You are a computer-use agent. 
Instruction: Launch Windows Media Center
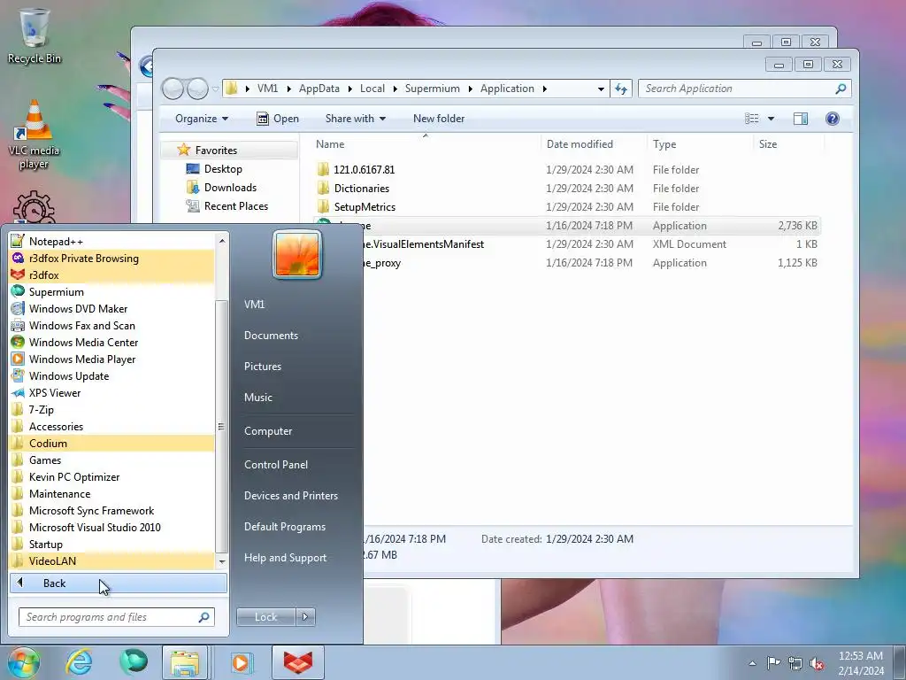click(x=112, y=342)
